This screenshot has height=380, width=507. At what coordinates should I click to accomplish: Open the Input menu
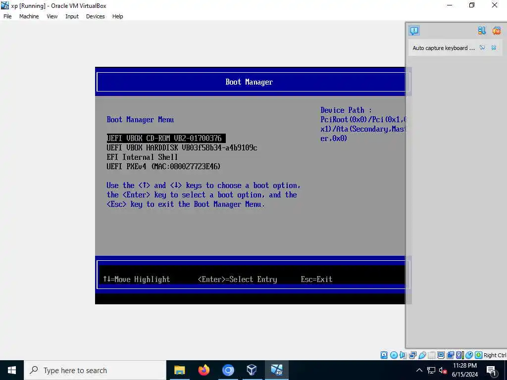72,16
